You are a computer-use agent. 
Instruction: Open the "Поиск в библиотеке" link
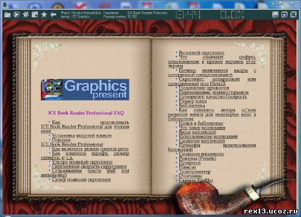[x=201, y=123]
